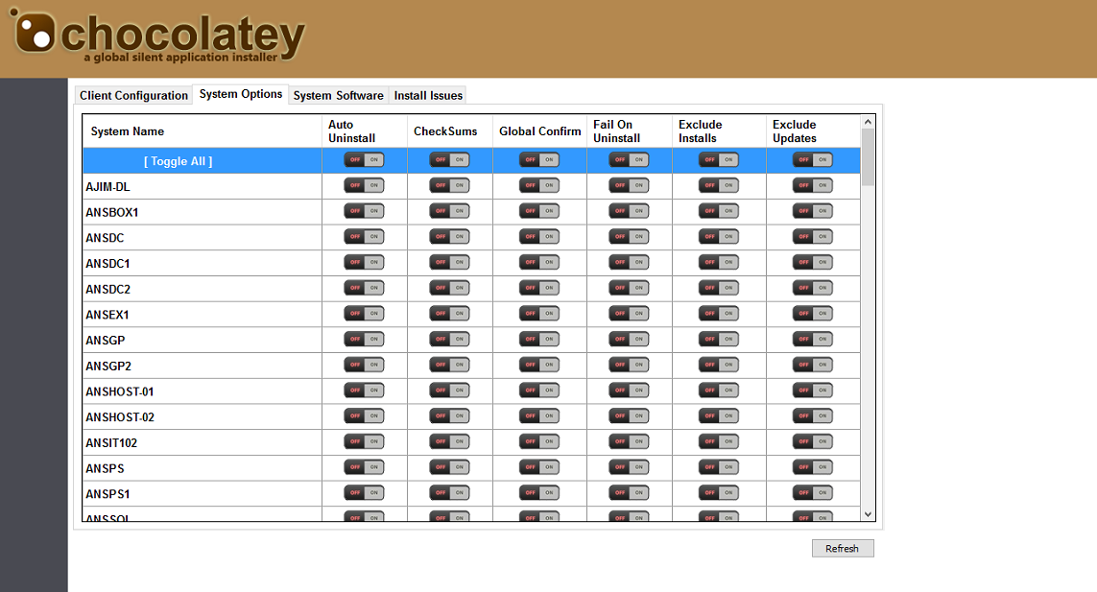Toggle Exclude Updates for ANSGP
The width and height of the screenshot is (1097, 592).
[812, 339]
